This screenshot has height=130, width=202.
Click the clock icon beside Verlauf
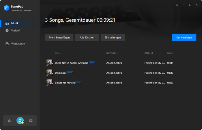(x=7, y=31)
